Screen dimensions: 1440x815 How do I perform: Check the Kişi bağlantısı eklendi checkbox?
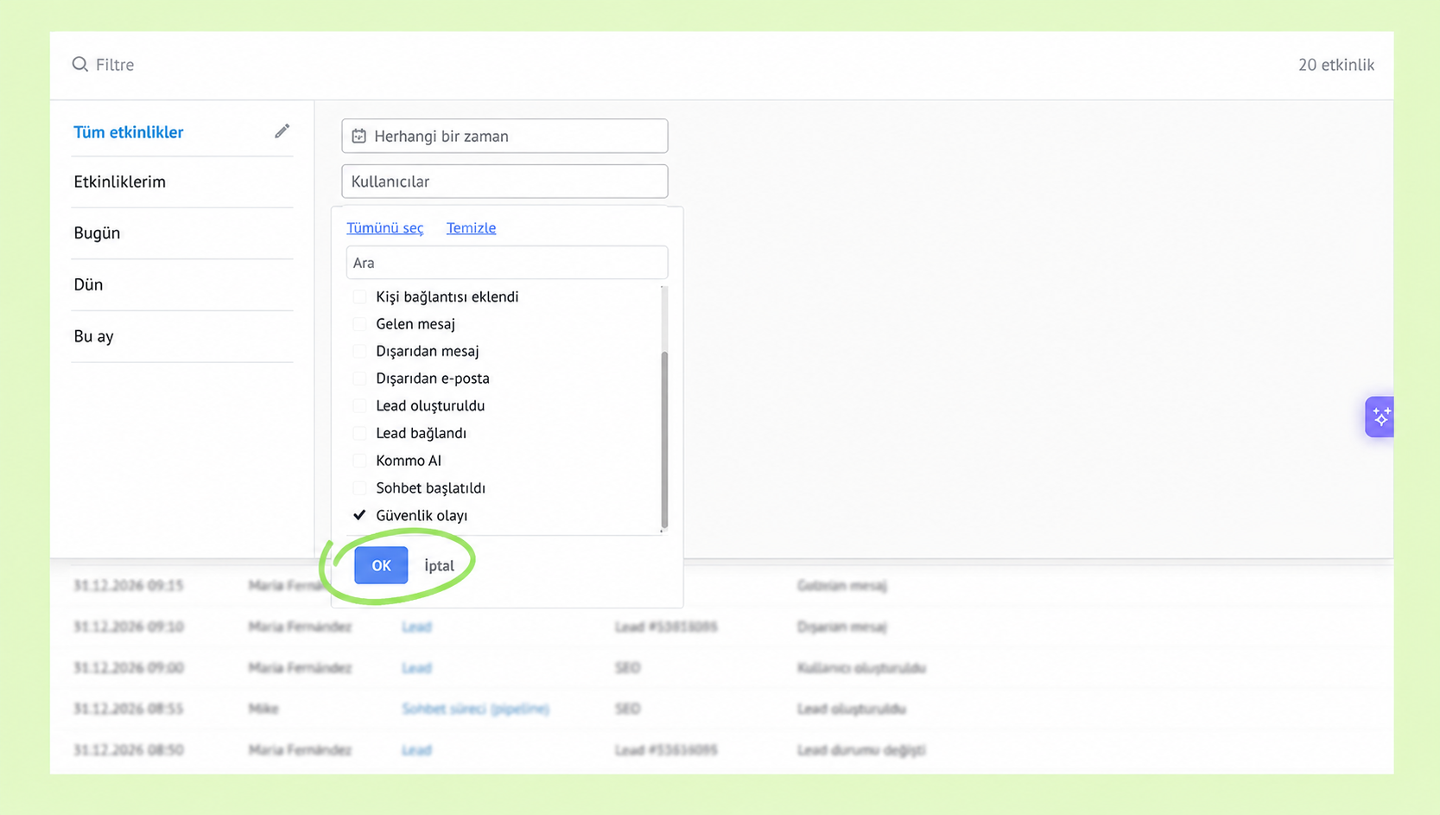[x=359, y=296]
